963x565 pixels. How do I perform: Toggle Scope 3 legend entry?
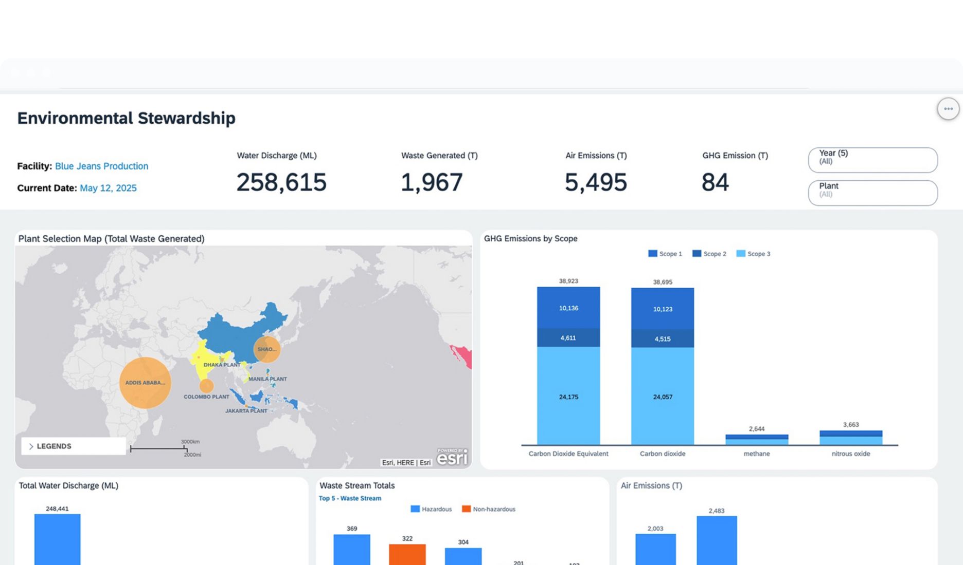point(754,254)
